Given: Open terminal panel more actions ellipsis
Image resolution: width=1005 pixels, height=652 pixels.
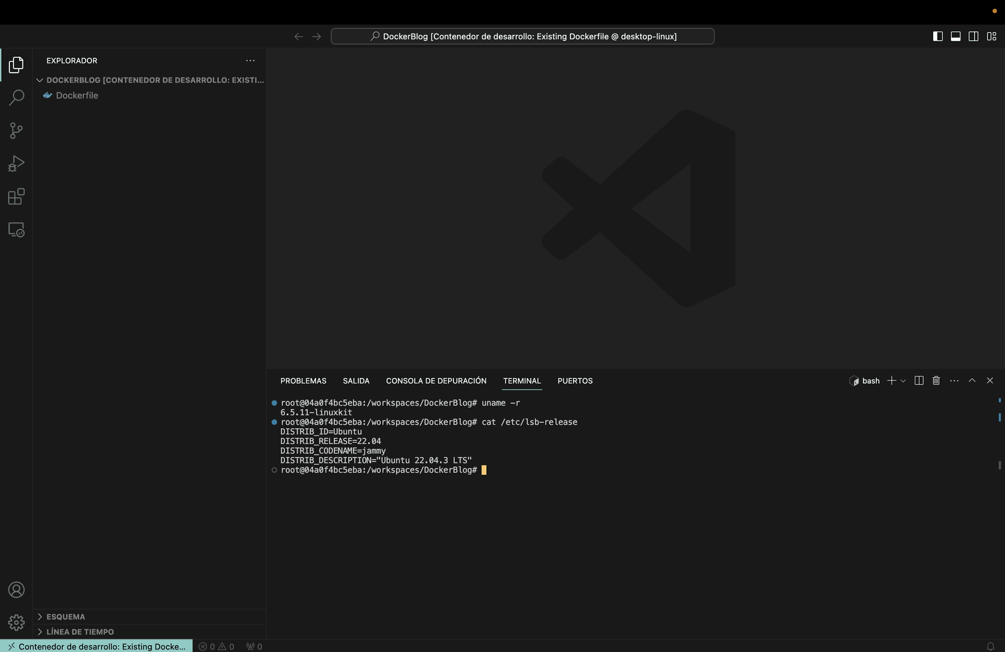Looking at the screenshot, I should point(954,380).
